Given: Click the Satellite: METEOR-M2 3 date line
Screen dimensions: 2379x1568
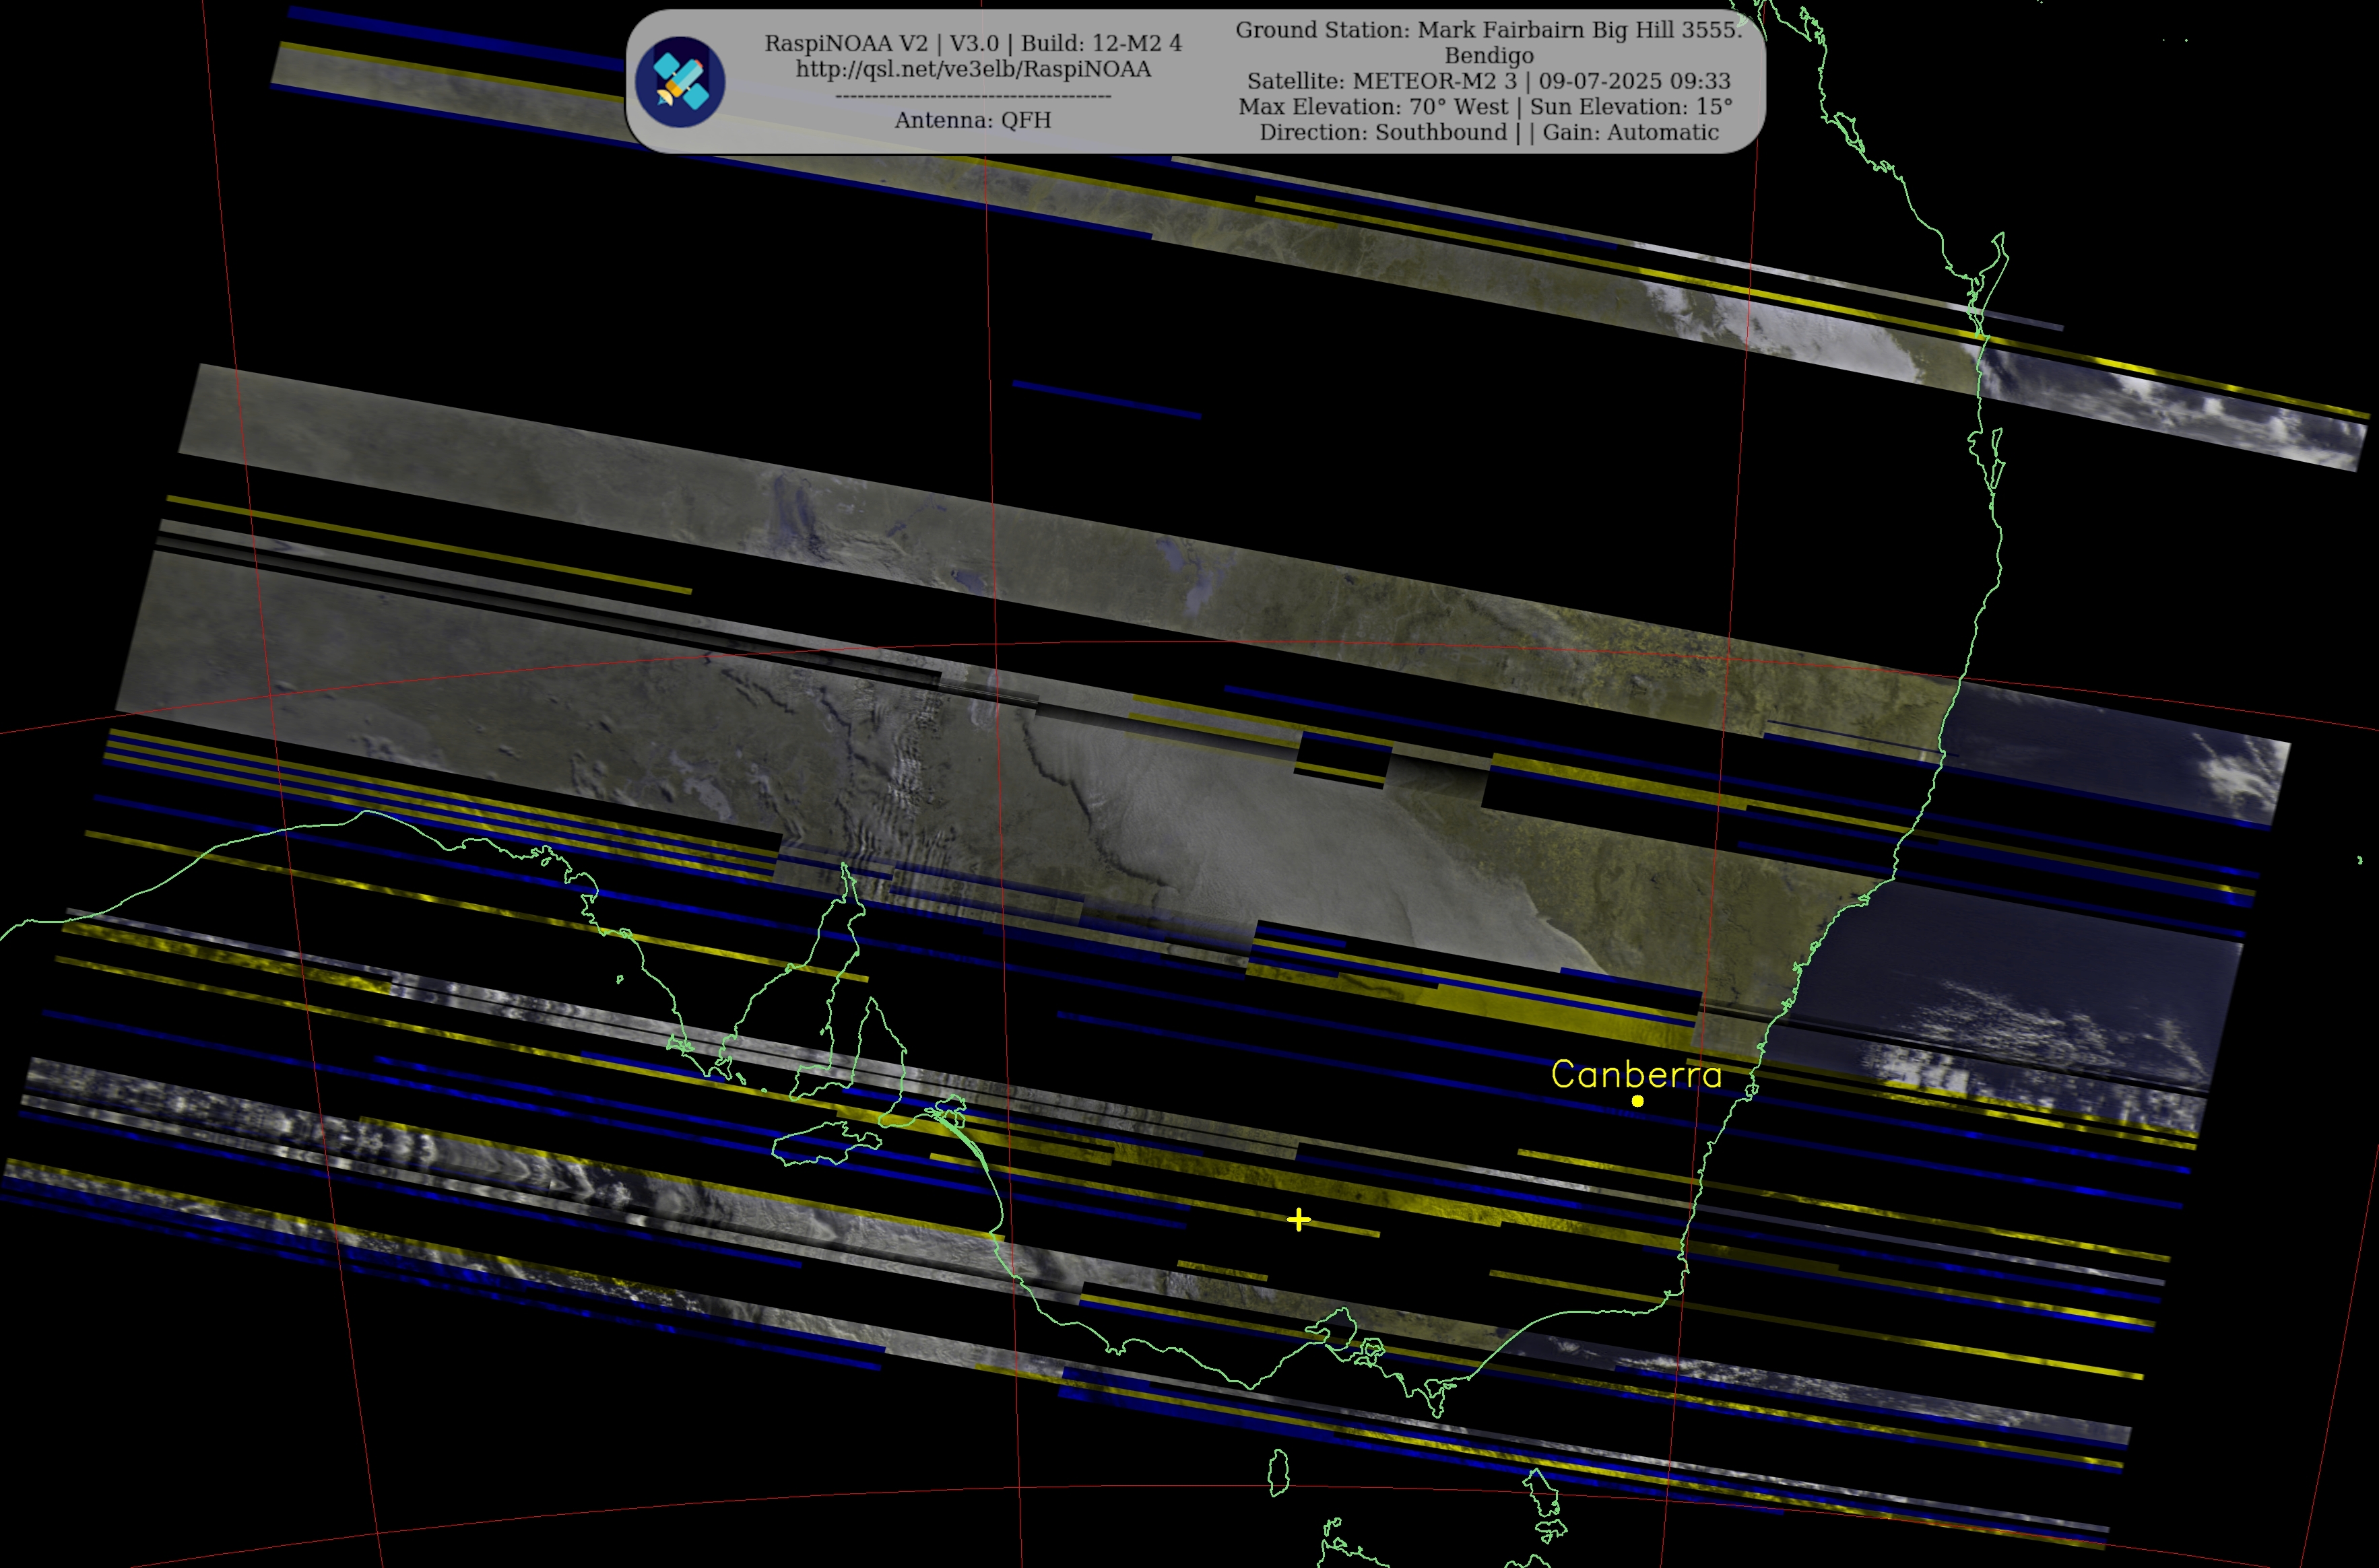Looking at the screenshot, I should pyautogui.click(x=1488, y=81).
